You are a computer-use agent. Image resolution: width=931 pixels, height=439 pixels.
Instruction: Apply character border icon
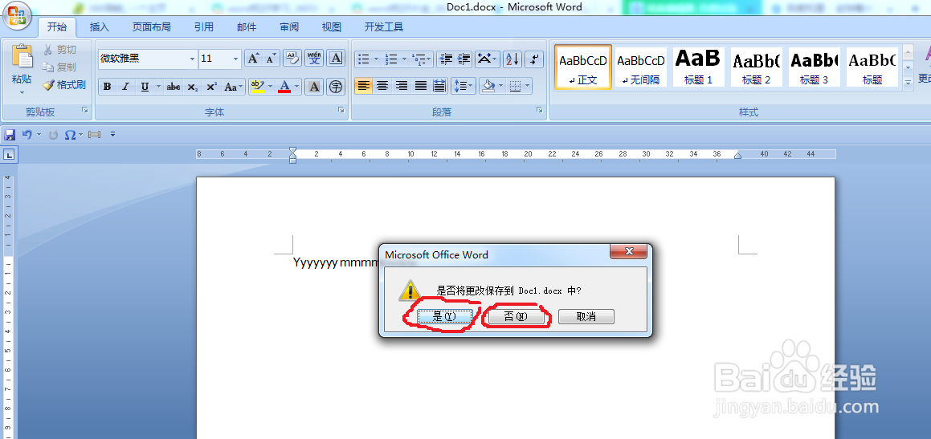[336, 58]
